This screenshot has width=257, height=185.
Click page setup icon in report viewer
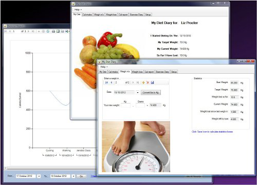coord(62,31)
